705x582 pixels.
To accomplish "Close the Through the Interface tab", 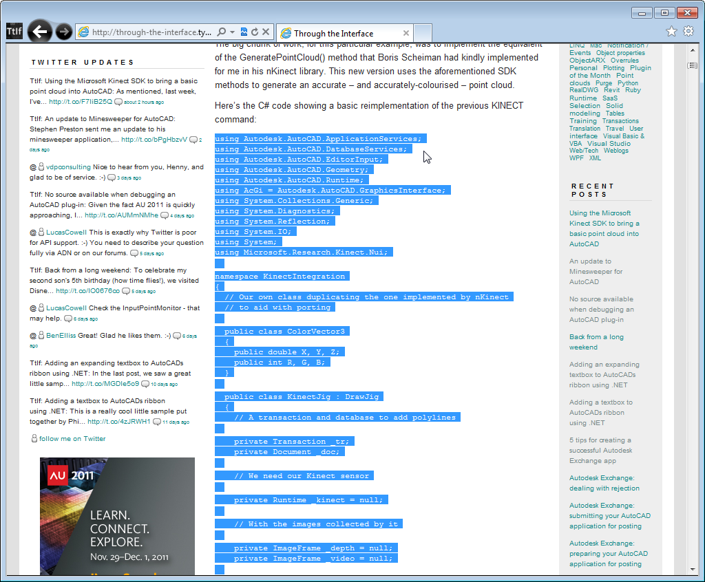I will coord(406,33).
